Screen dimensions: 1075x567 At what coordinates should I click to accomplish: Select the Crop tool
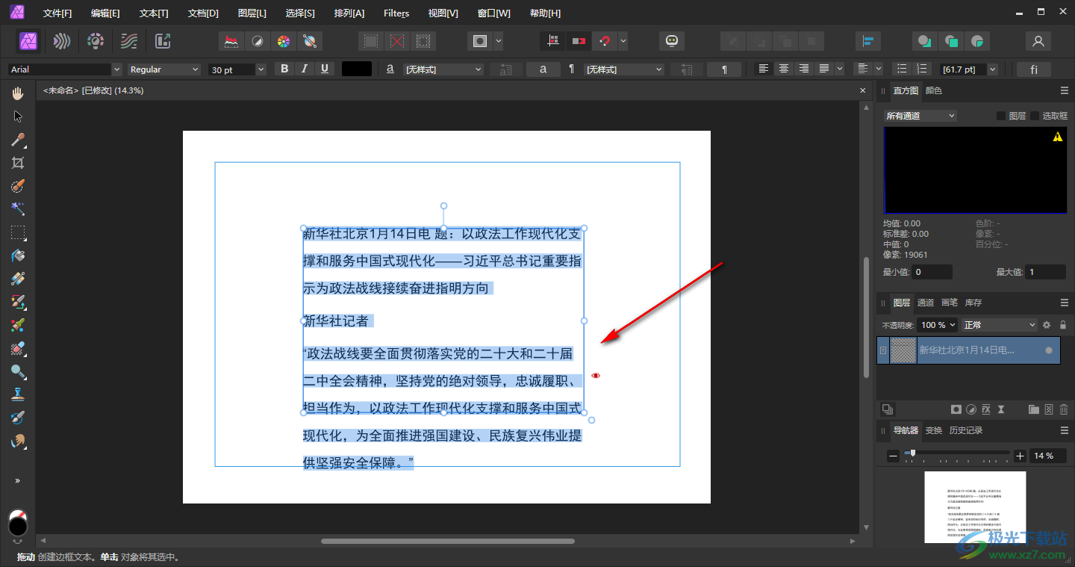(18, 163)
